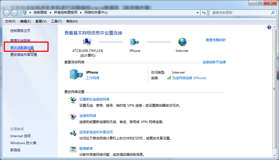The image size is (279, 160).
Task: Open the 文件(F) menu
Action: click(10, 21)
